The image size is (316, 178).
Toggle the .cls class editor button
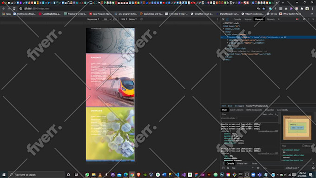[270, 114]
